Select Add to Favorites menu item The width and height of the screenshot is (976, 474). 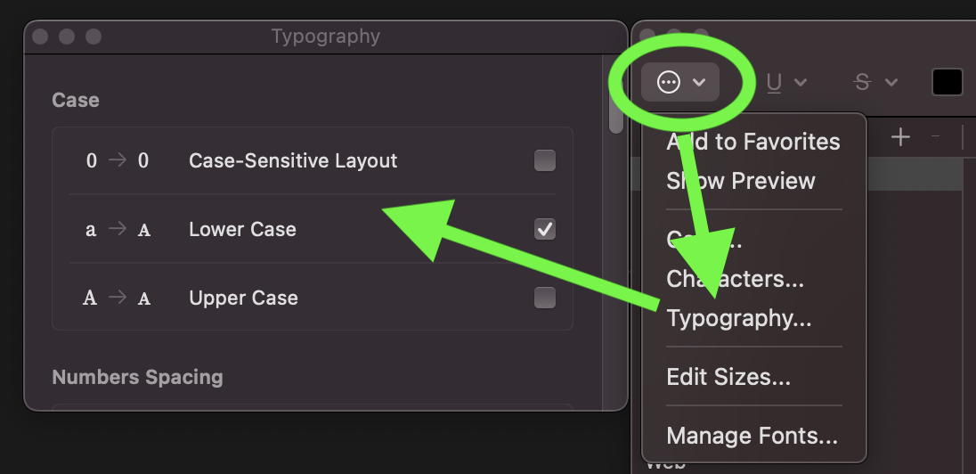753,142
